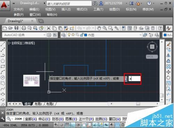The height and width of the screenshot is (128, 174).
Task: Select the Trim tool
Action: tap(168, 94)
